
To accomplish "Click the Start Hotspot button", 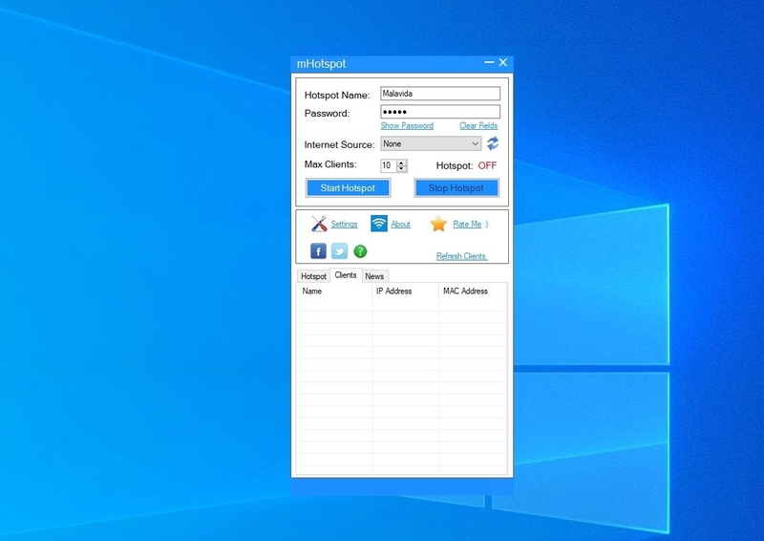I will point(348,187).
